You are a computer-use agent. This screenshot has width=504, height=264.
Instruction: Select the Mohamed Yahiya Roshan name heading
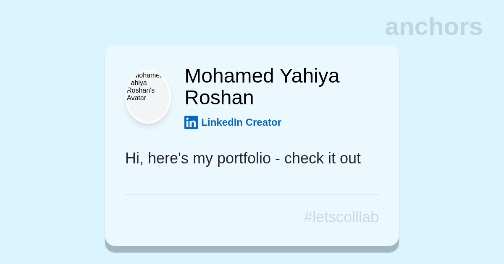point(261,86)
